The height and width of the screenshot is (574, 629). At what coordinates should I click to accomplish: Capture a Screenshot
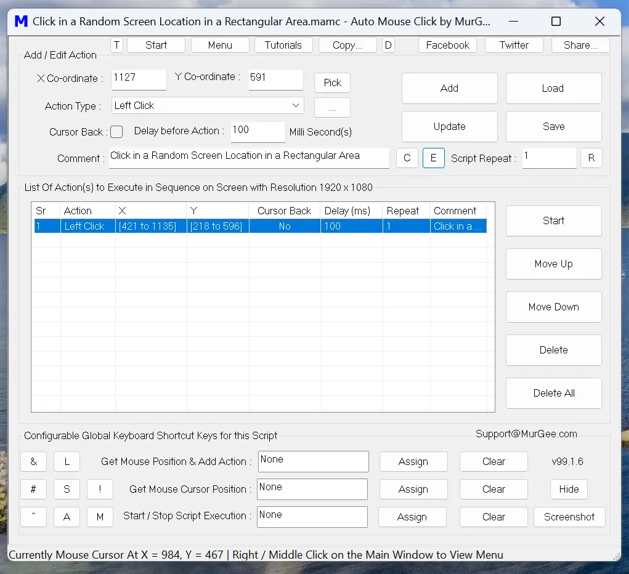569,517
